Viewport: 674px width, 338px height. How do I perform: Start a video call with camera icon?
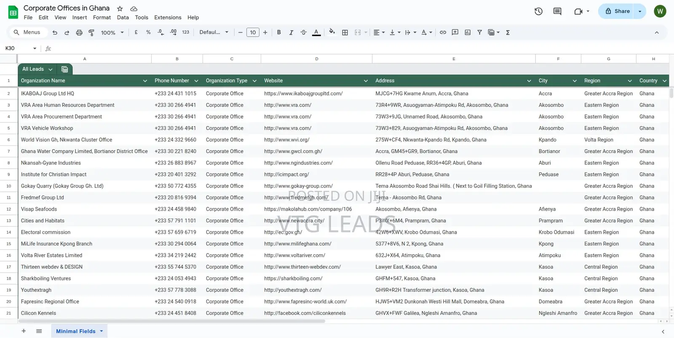click(x=578, y=11)
